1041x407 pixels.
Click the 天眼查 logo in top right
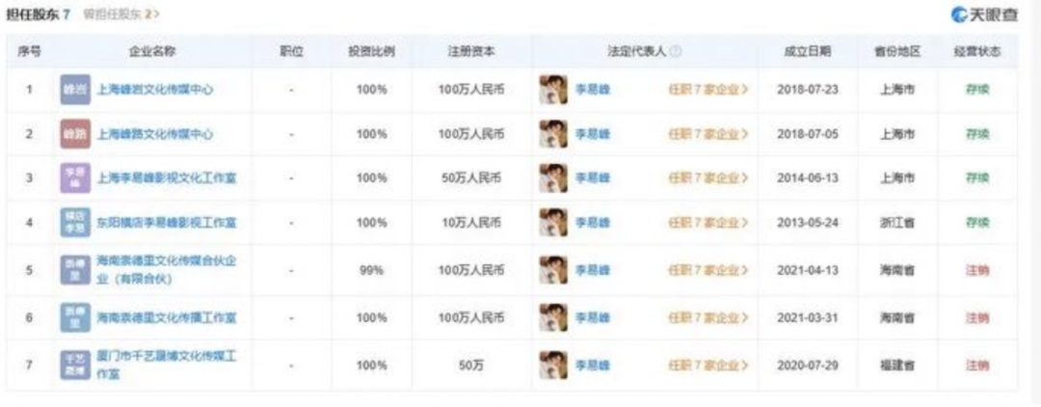point(984,14)
